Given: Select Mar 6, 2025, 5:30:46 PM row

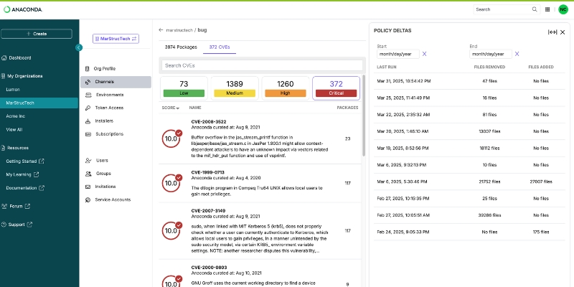Looking at the screenshot, I should [x=469, y=182].
